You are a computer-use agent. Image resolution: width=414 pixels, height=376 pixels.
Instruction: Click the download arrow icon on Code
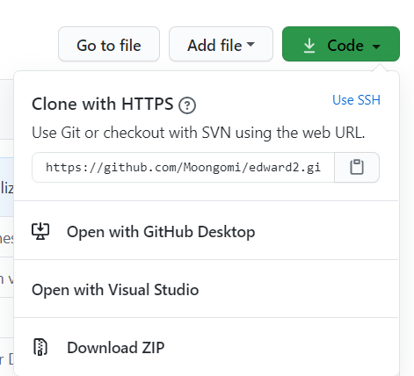tap(309, 46)
